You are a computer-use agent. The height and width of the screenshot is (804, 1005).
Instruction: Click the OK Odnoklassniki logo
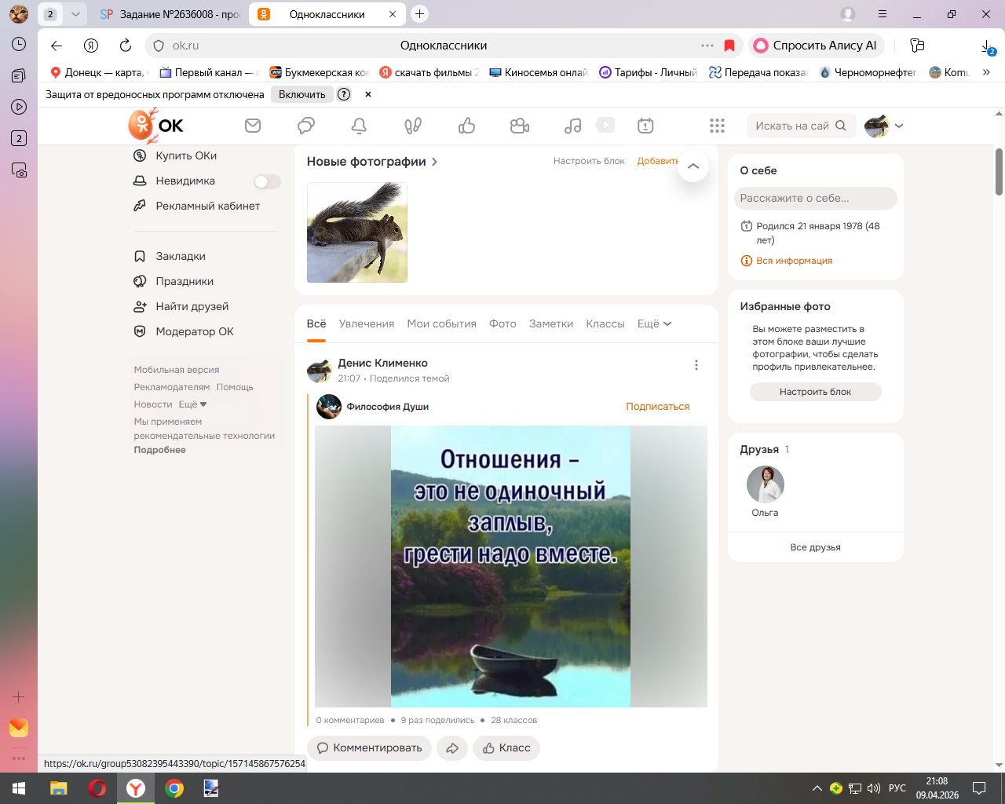click(x=156, y=126)
